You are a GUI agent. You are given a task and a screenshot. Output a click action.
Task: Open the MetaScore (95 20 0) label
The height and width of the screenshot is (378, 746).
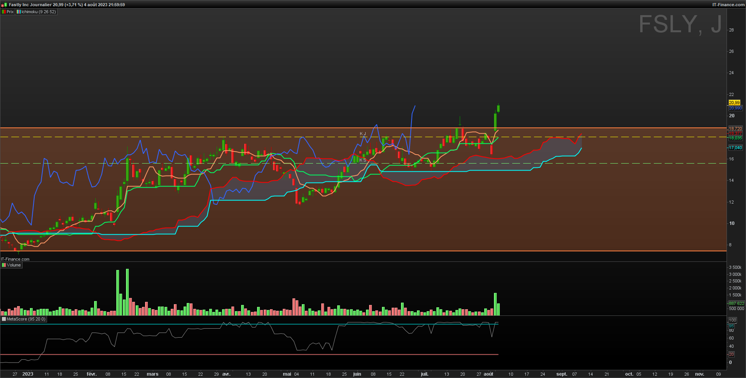pos(24,319)
